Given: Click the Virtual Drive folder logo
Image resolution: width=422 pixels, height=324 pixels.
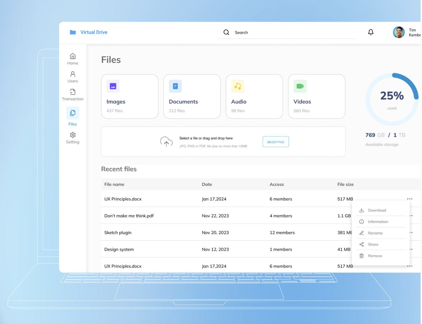Looking at the screenshot, I should tap(73, 32).
